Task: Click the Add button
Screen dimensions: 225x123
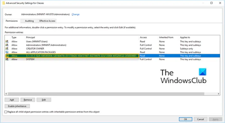Action: (12, 100)
